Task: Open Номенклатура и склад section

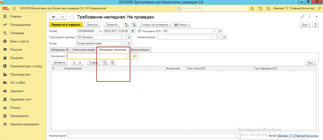Action: pyautogui.click(x=26, y=66)
